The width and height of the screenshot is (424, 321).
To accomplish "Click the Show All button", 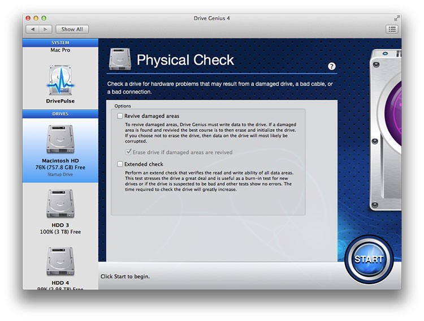I will point(72,29).
